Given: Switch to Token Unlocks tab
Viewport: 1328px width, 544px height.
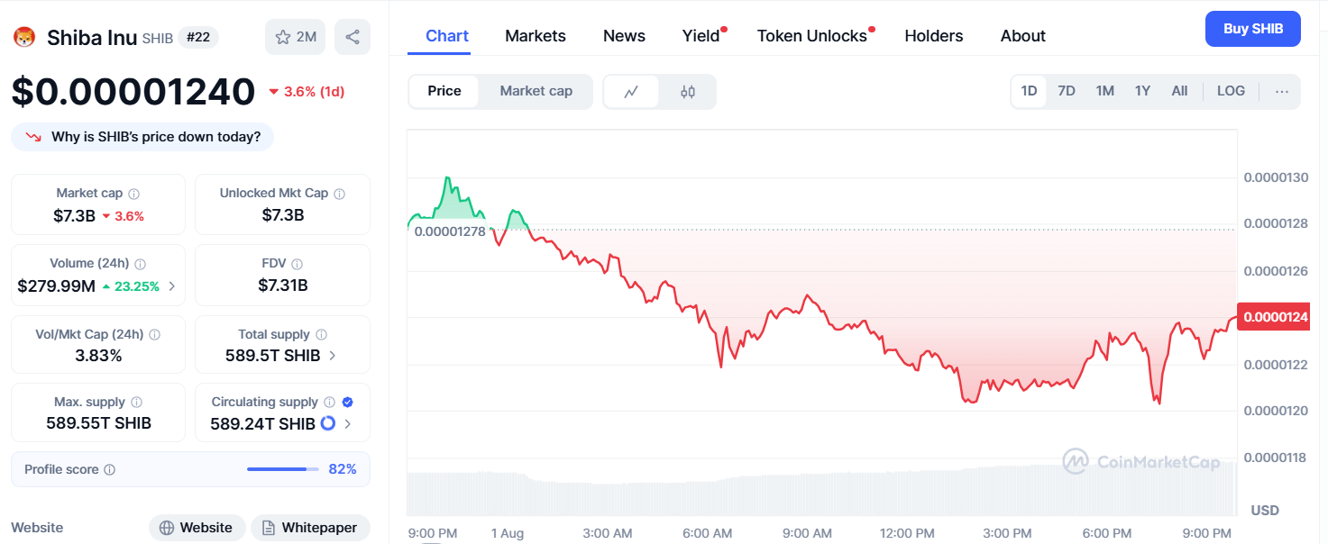Looking at the screenshot, I should 811,36.
